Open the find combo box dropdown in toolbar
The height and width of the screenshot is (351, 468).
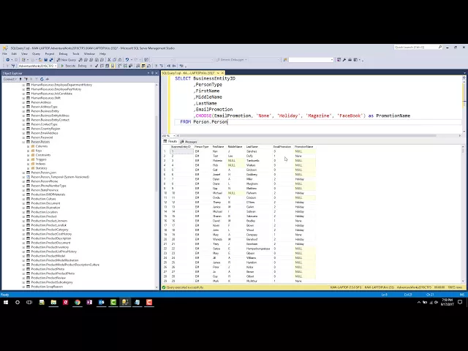332,60
